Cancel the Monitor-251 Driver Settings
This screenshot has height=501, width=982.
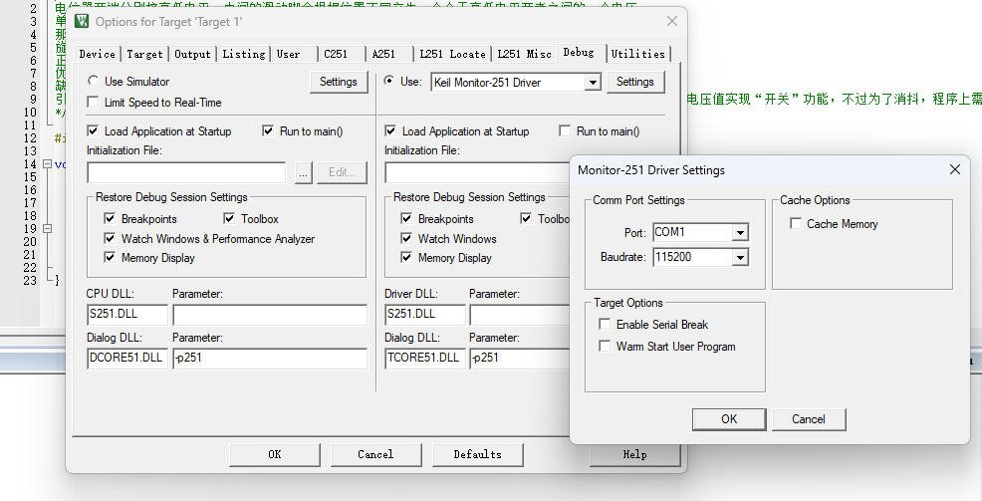(x=809, y=419)
